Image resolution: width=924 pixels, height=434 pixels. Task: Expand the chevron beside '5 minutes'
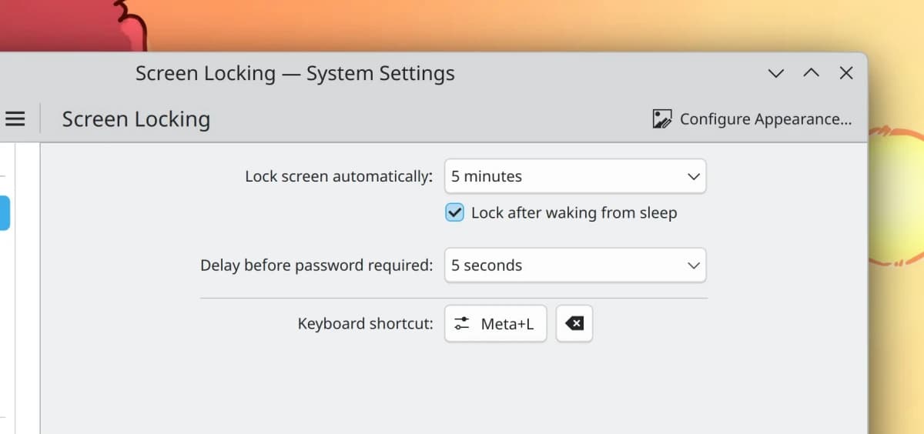point(693,177)
